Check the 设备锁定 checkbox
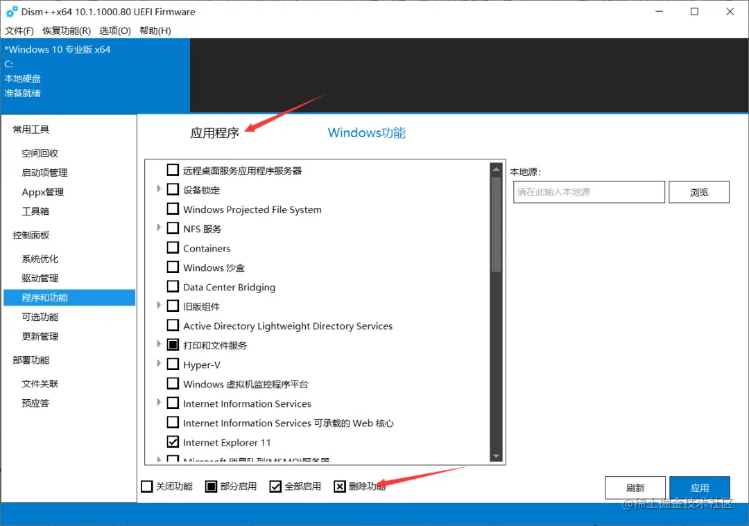 tap(173, 189)
